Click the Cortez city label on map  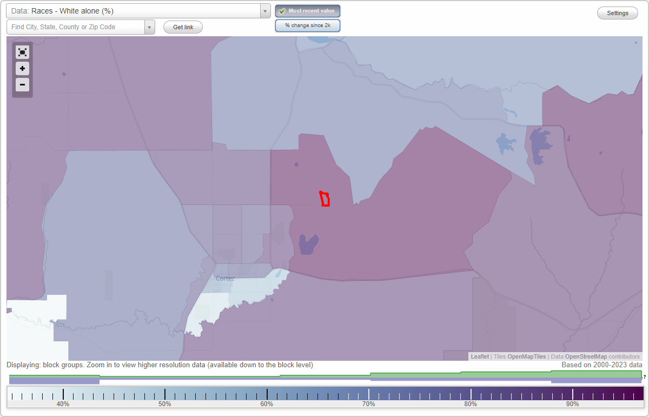(226, 278)
